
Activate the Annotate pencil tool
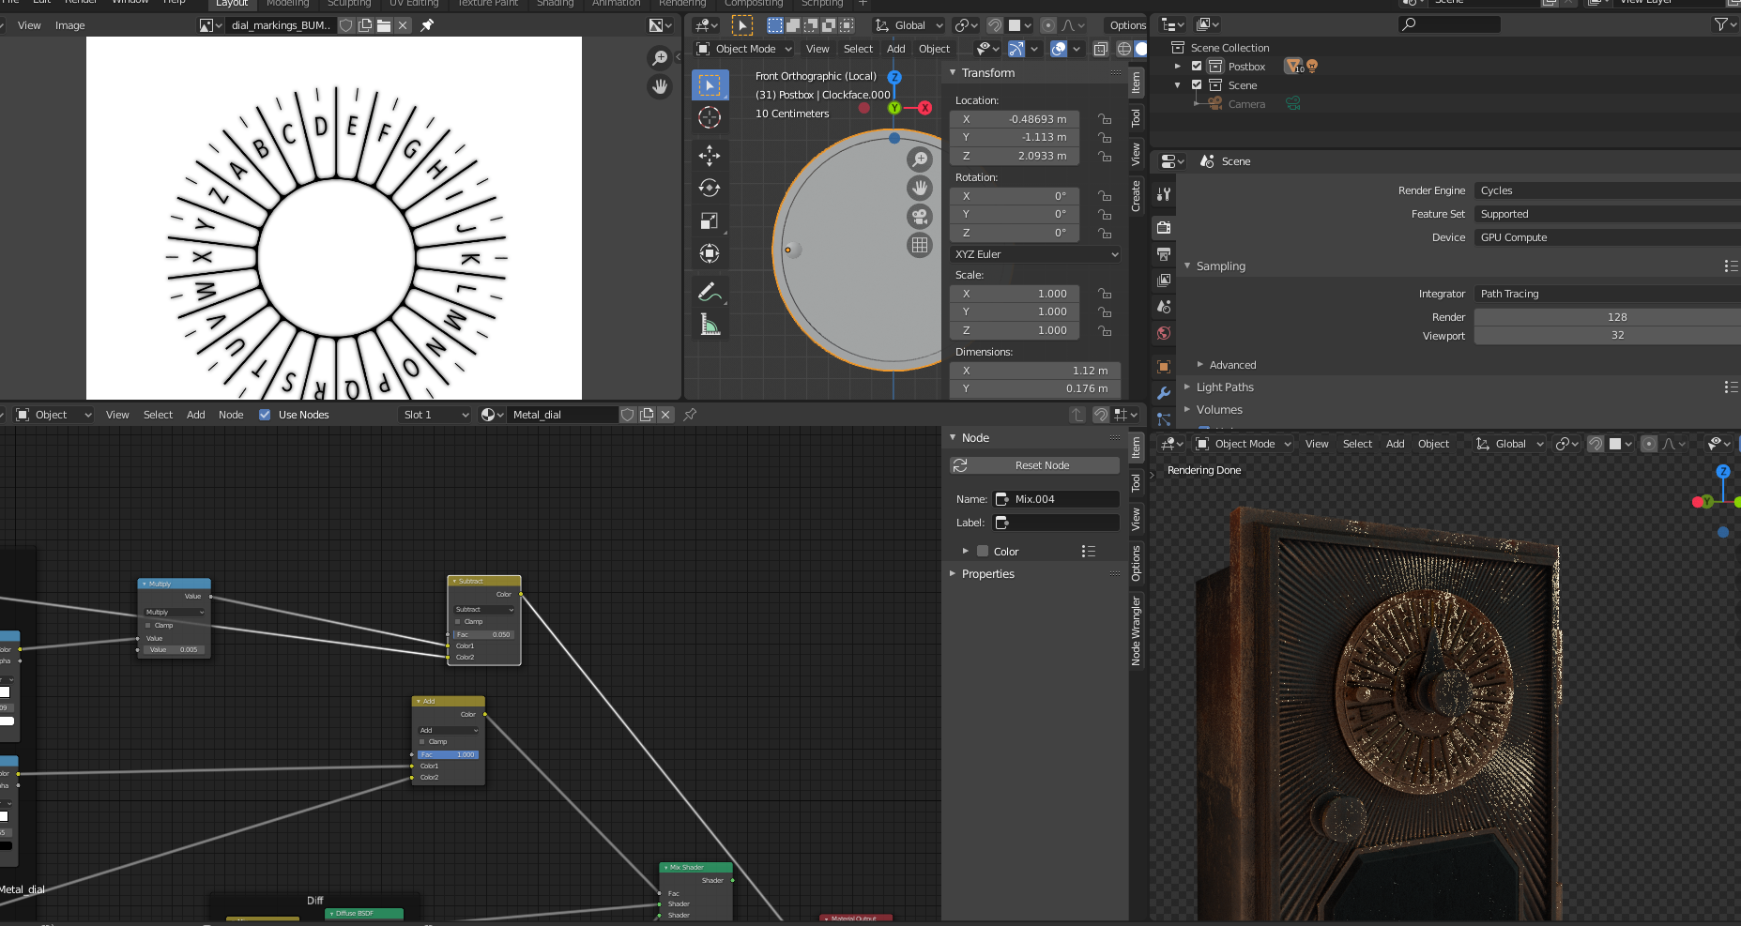(x=710, y=292)
